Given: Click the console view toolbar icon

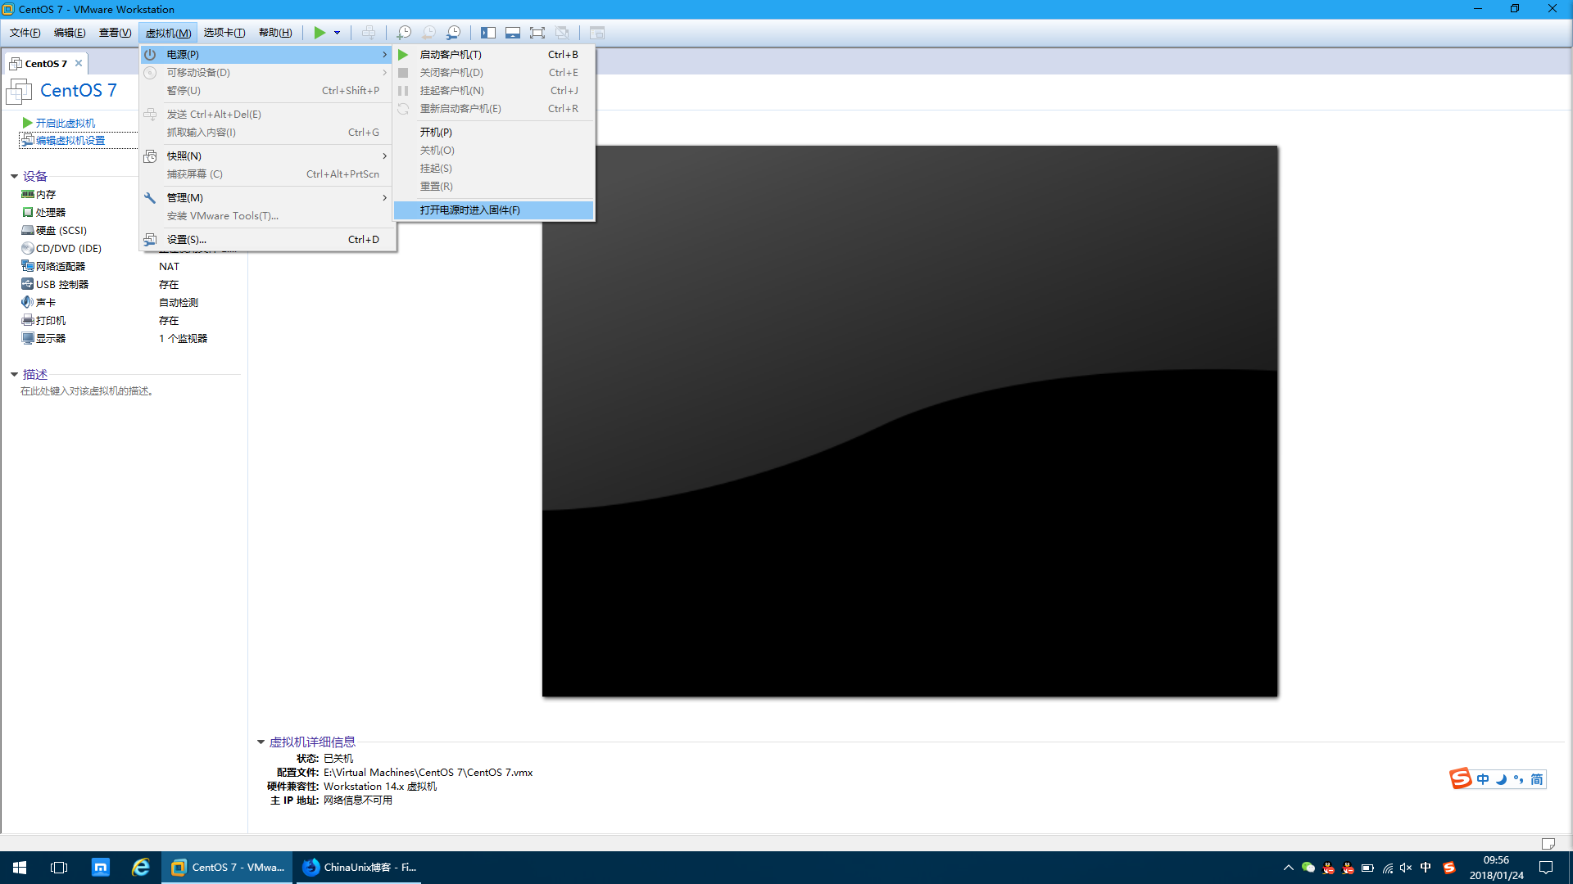Looking at the screenshot, I should click(597, 33).
